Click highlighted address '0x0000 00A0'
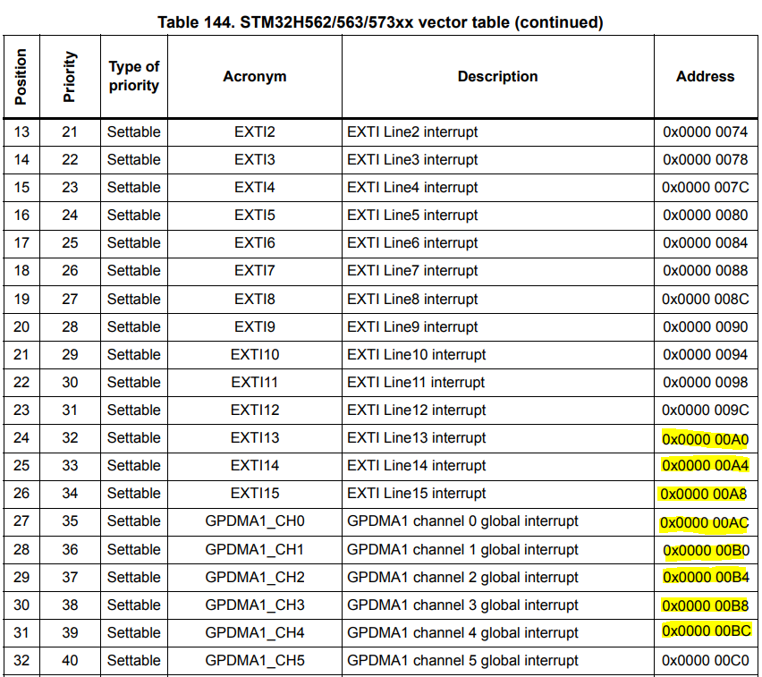The image size is (762, 677). (705, 439)
